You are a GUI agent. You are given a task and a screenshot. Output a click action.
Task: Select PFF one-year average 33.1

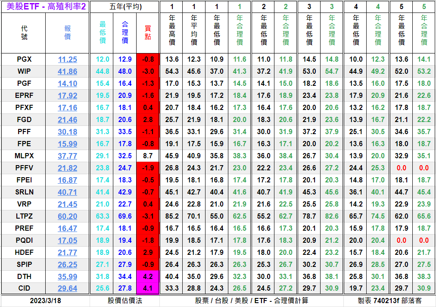click(194, 132)
